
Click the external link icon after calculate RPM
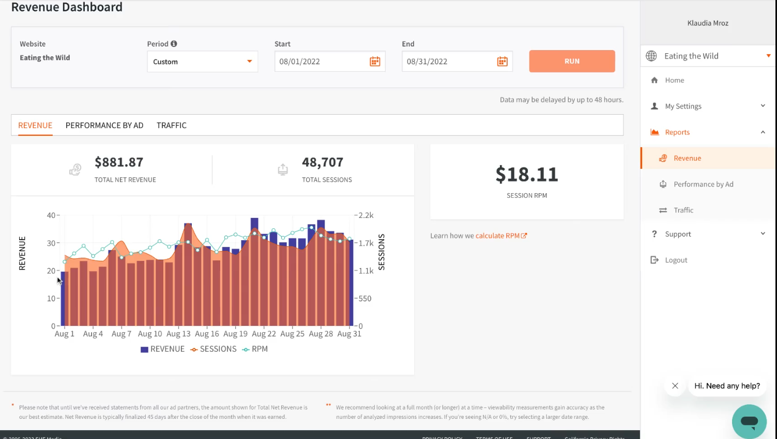click(524, 236)
